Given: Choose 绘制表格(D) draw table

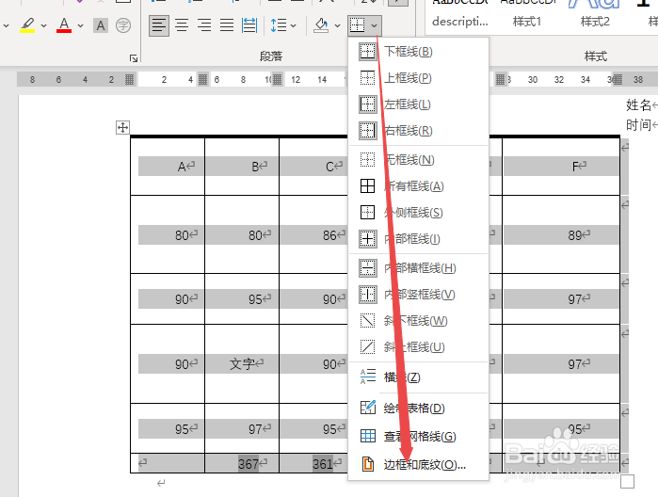Looking at the screenshot, I should coord(419,408).
